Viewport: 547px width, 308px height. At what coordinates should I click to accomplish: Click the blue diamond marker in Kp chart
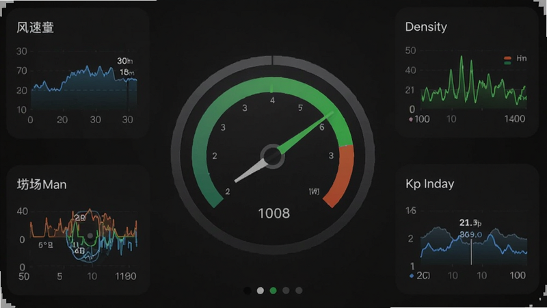(x=412, y=276)
